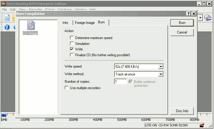
Task: Click the 52x (7 800 KB/s) speed value
Action: pyautogui.click(x=127, y=66)
